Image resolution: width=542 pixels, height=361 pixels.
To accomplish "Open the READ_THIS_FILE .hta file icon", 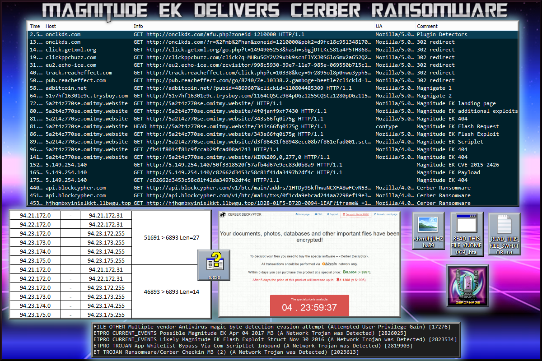I will [467, 234].
